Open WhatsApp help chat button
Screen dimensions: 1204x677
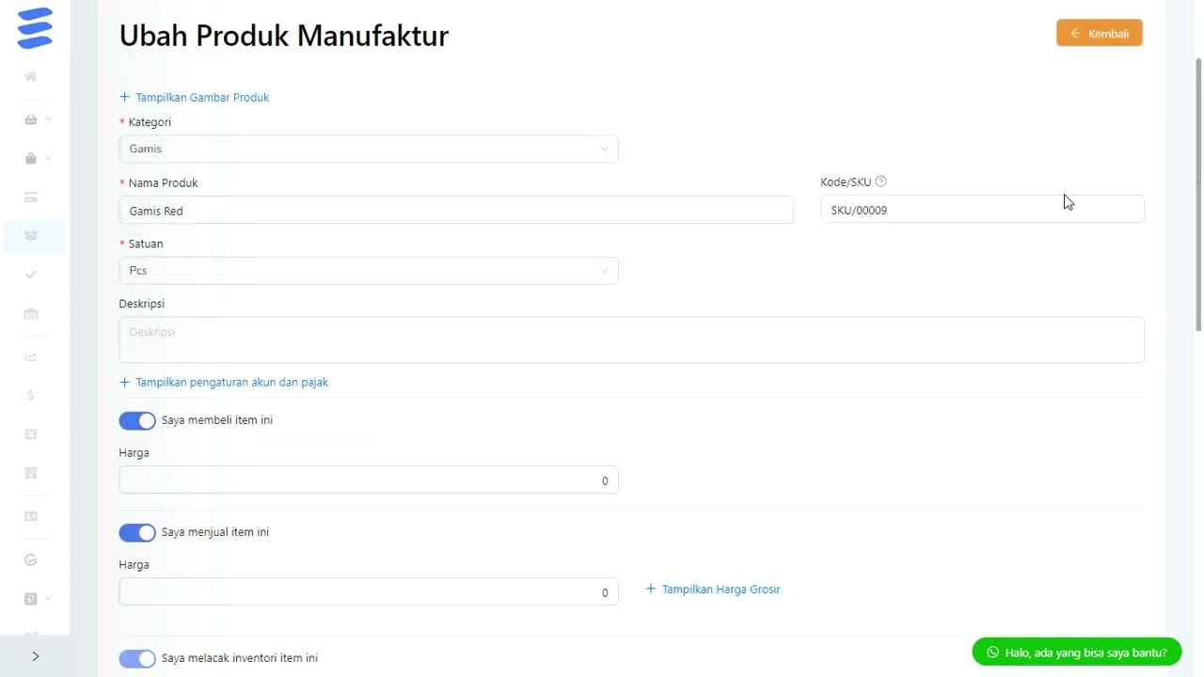[1076, 652]
